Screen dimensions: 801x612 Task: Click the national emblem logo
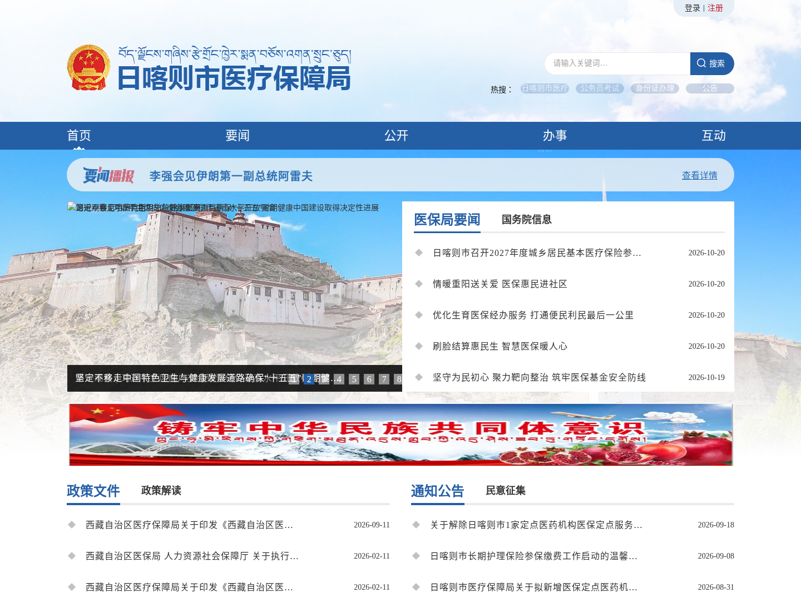88,67
